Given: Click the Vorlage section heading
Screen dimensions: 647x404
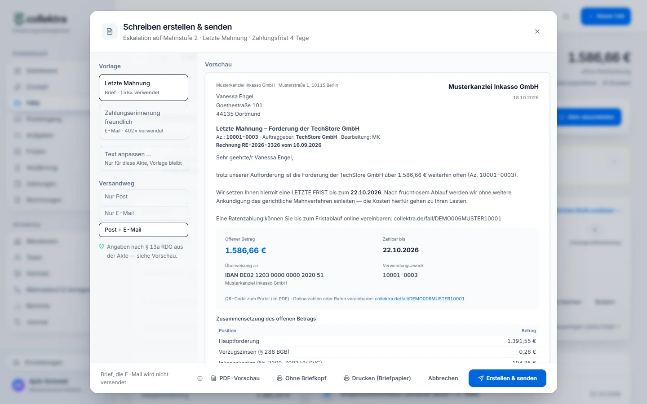Looking at the screenshot, I should pos(110,66).
